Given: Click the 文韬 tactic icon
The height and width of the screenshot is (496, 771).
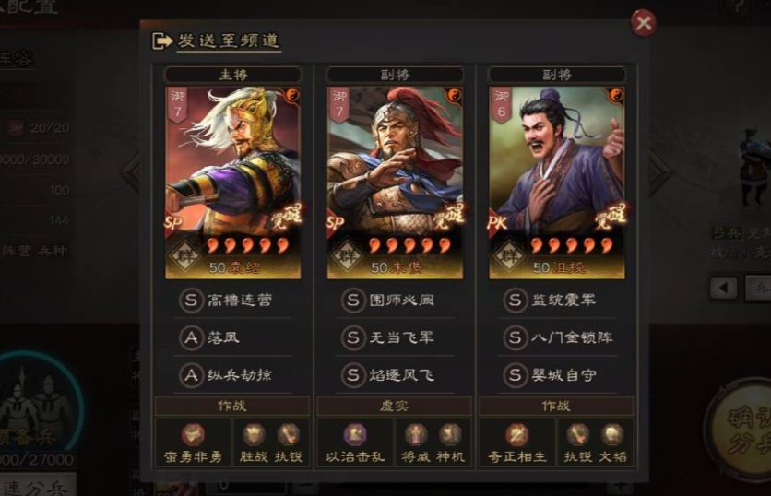Looking at the screenshot, I should tap(611, 435).
